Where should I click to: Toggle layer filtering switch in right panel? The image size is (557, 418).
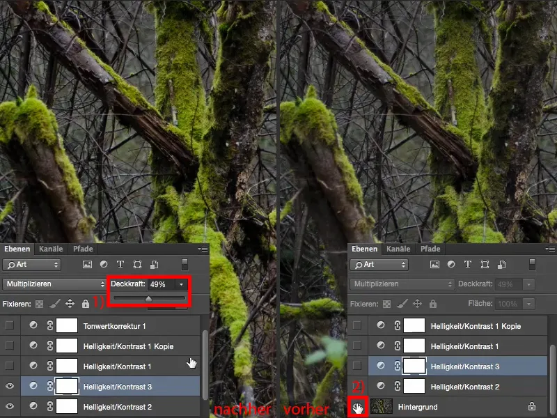532,265
